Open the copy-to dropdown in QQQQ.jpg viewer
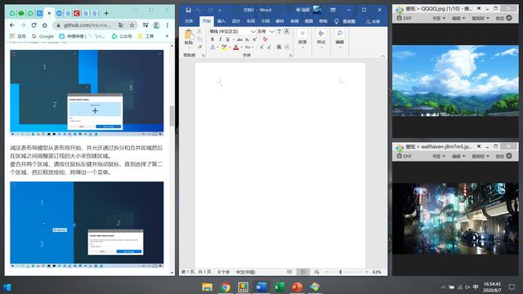Image resolution: width=523 pixels, height=294 pixels. point(481,18)
